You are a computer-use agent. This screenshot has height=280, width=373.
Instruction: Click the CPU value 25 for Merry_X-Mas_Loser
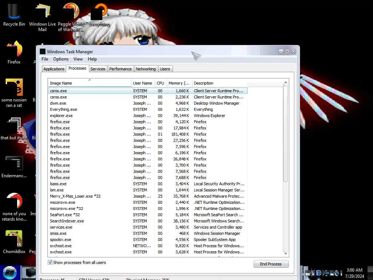click(160, 196)
